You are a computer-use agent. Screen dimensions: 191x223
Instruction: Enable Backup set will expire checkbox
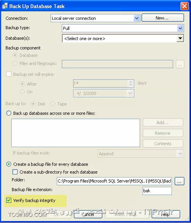pos(9,74)
